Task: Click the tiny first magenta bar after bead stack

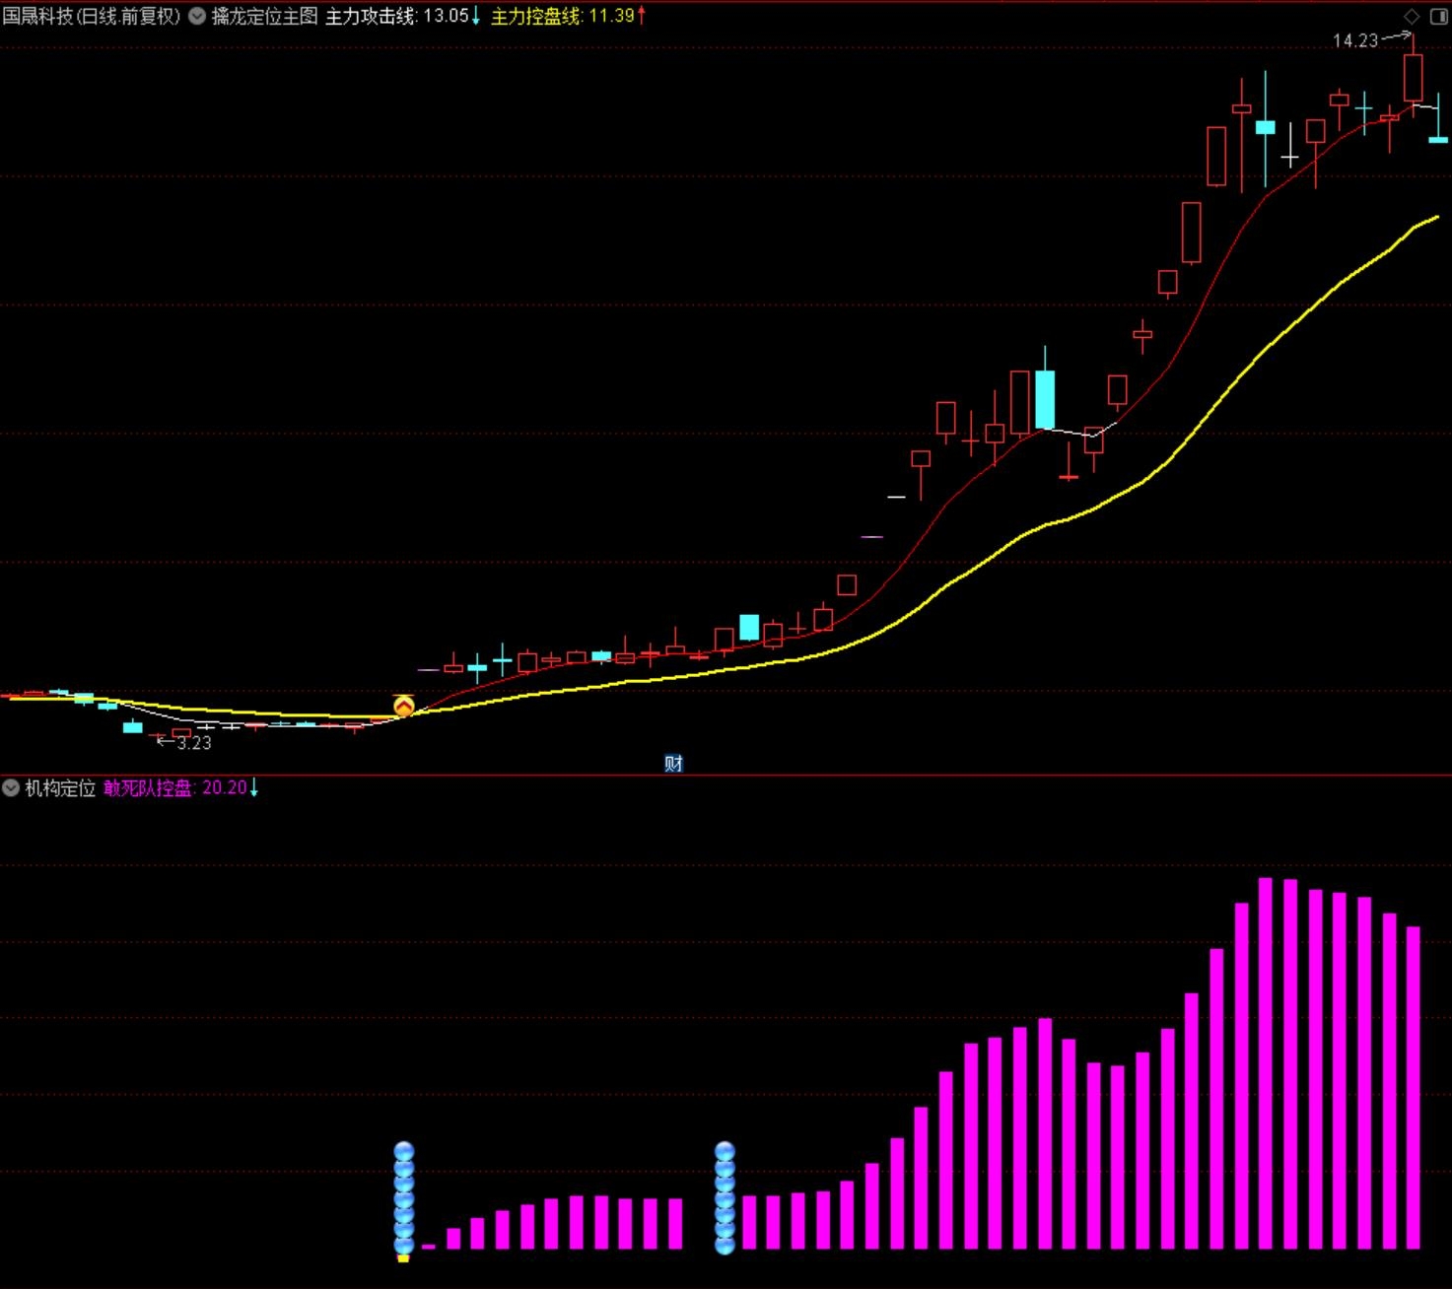Action: 429,1247
